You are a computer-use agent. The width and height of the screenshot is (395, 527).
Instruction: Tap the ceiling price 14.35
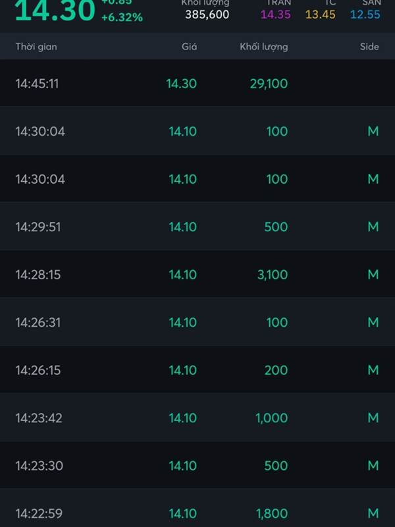pos(275,14)
